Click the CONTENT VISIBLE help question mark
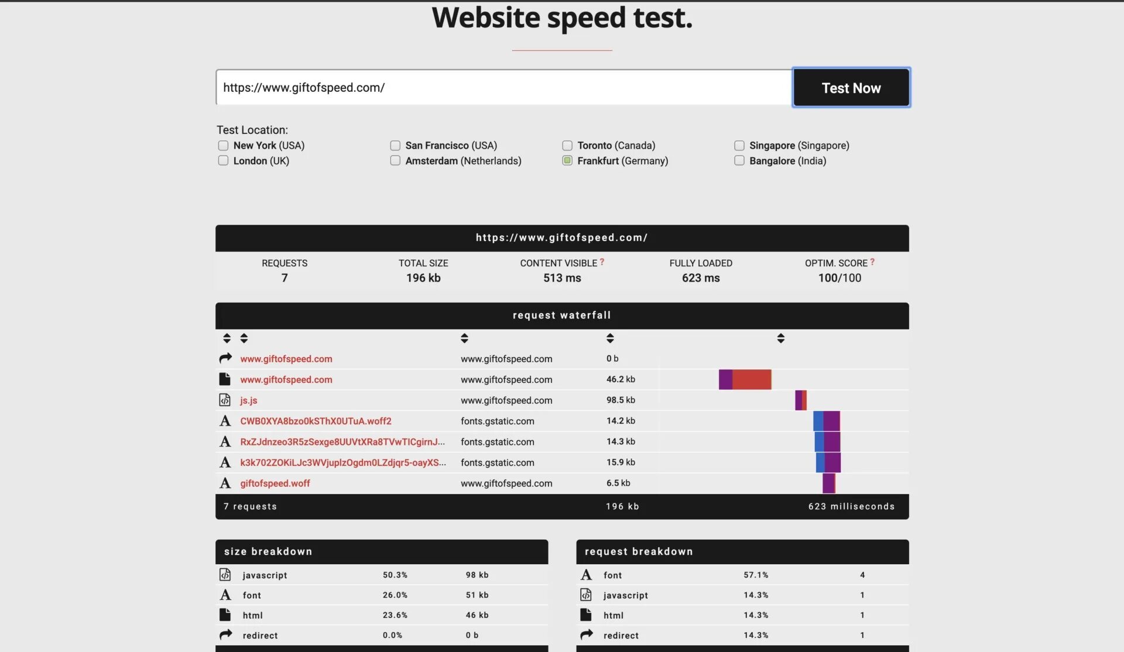The width and height of the screenshot is (1124, 652). pyautogui.click(x=602, y=262)
